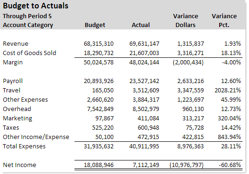The width and height of the screenshot is (249, 174).
Task: Select the Variance Dollars column header
Action: pyautogui.click(x=186, y=21)
